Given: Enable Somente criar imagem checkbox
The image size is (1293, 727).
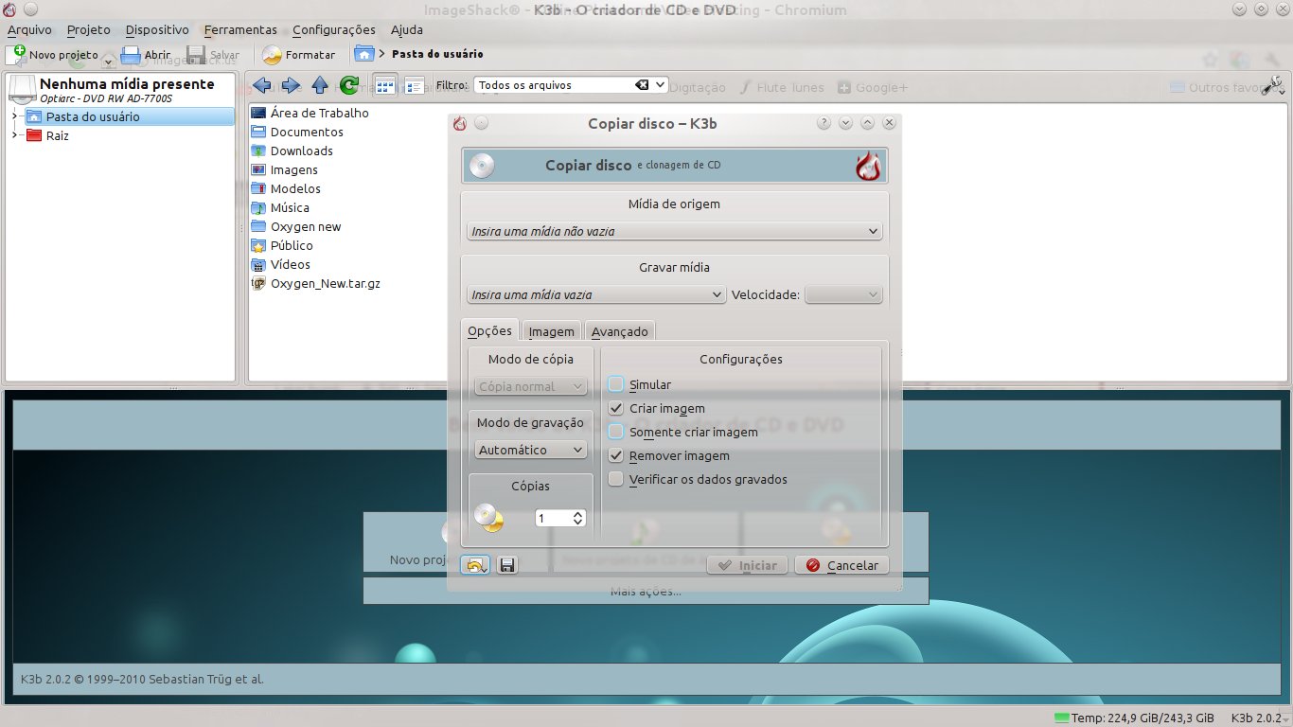Looking at the screenshot, I should coord(616,432).
